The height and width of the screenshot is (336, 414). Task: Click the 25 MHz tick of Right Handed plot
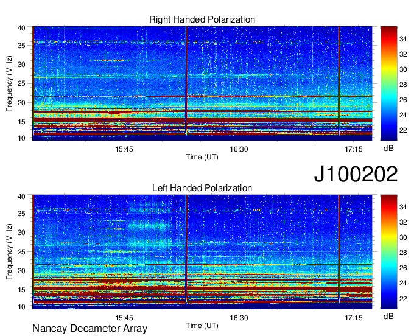coord(21,83)
